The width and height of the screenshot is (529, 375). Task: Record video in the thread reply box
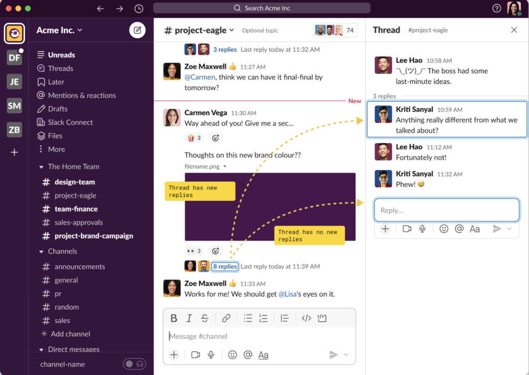click(x=407, y=229)
